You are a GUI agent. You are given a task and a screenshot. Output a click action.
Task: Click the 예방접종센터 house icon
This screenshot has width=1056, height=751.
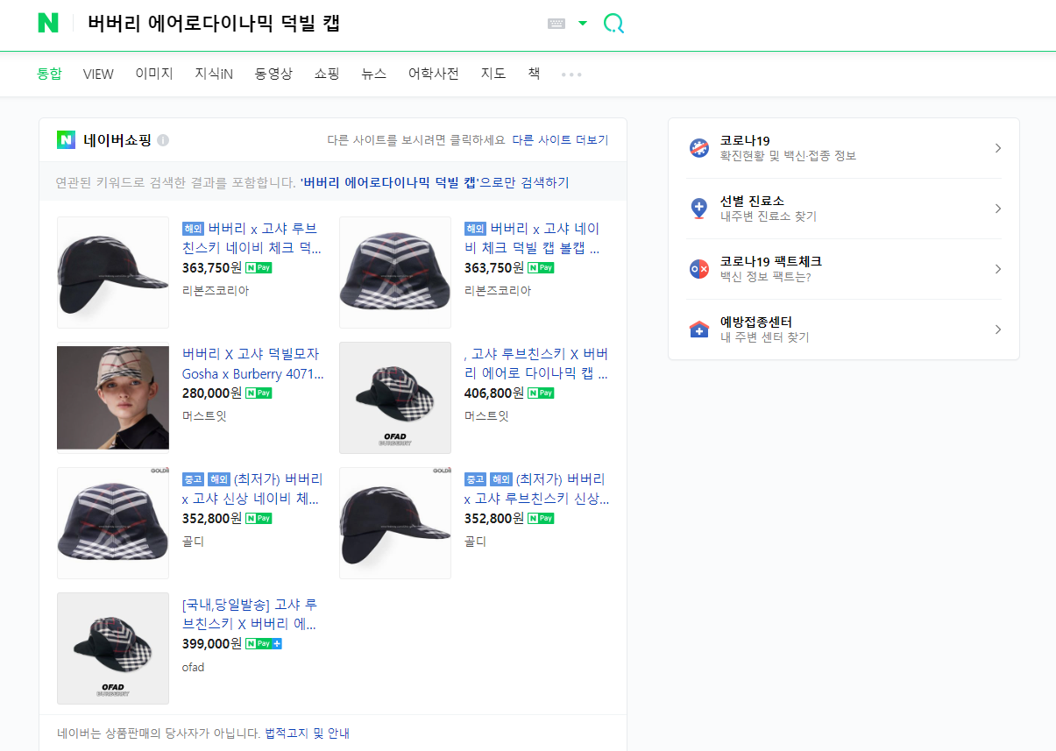[699, 329]
